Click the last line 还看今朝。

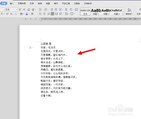click(x=47, y=96)
